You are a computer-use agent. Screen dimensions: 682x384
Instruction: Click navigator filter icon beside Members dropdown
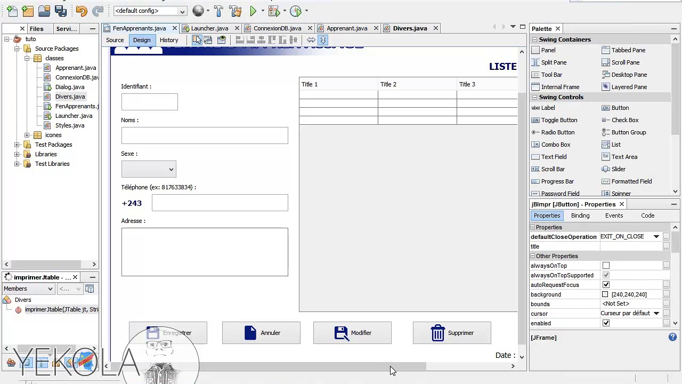coord(90,289)
